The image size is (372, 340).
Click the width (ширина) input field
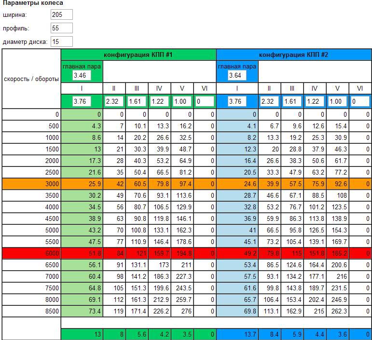coord(62,14)
